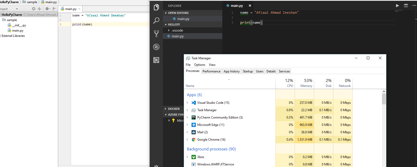
Task: Click PyCharm scroll-from-source target icon
Action: [x=34, y=9]
